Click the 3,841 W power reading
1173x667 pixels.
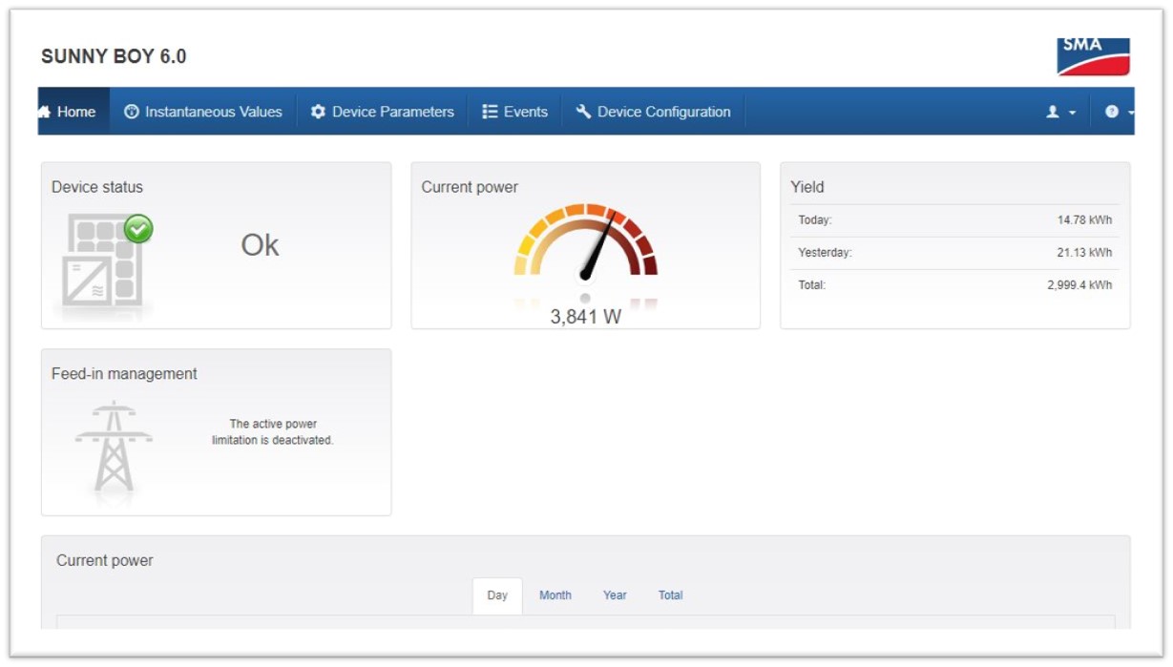click(586, 317)
